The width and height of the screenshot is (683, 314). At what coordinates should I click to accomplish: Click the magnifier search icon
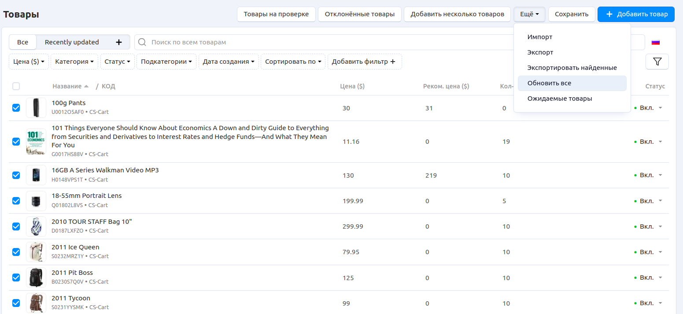click(x=142, y=42)
